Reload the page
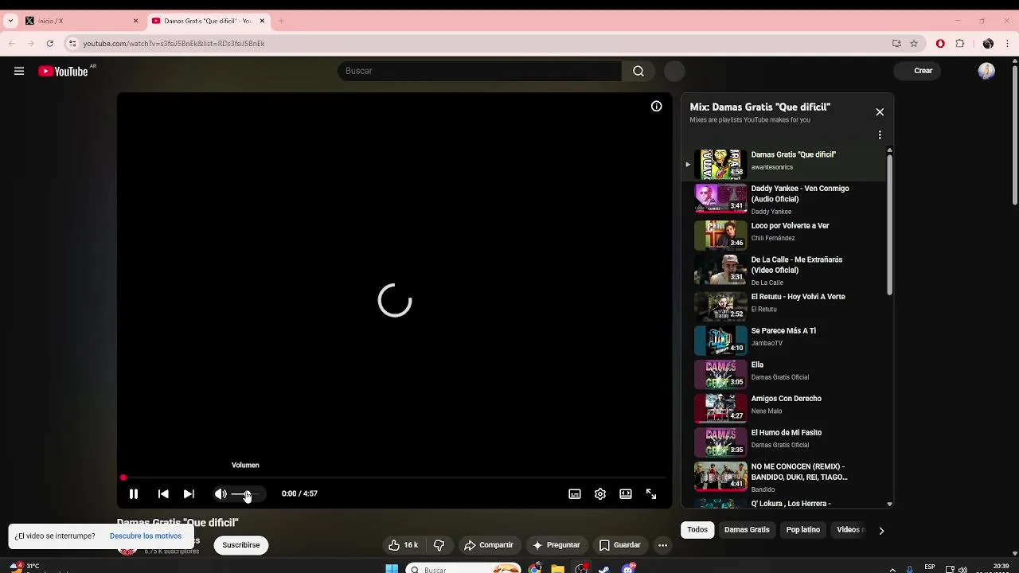 point(49,44)
